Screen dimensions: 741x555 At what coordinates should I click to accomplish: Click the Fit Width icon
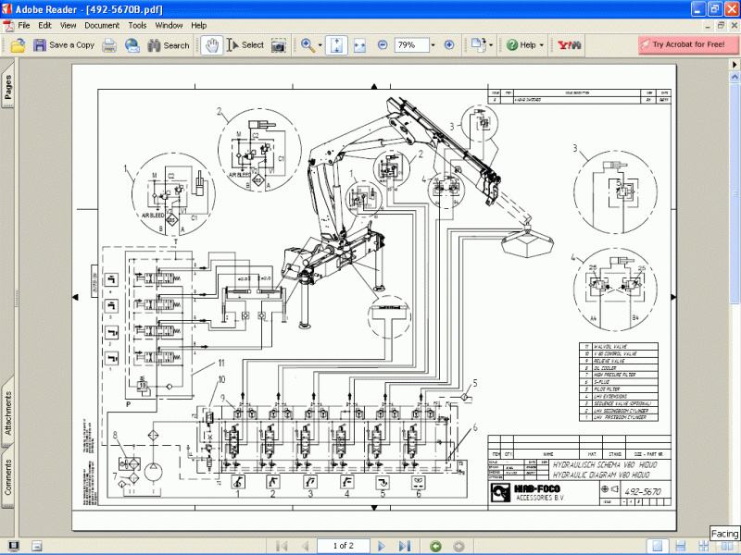tap(359, 44)
